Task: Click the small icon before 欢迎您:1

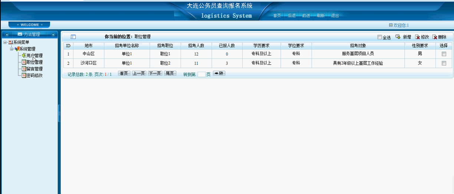Action: click(391, 25)
